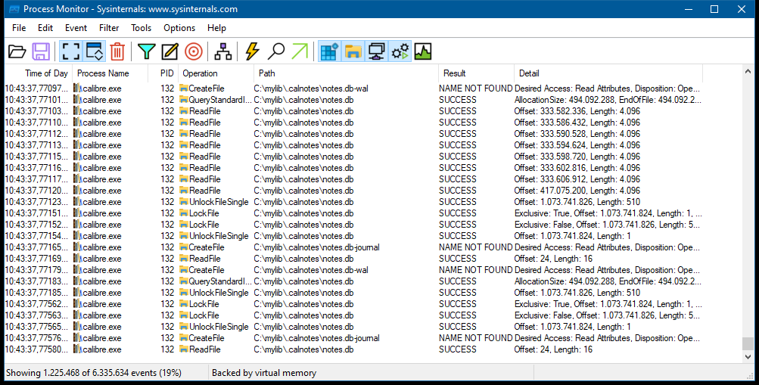Show the Process Tree icon
The width and height of the screenshot is (759, 385).
(x=222, y=51)
